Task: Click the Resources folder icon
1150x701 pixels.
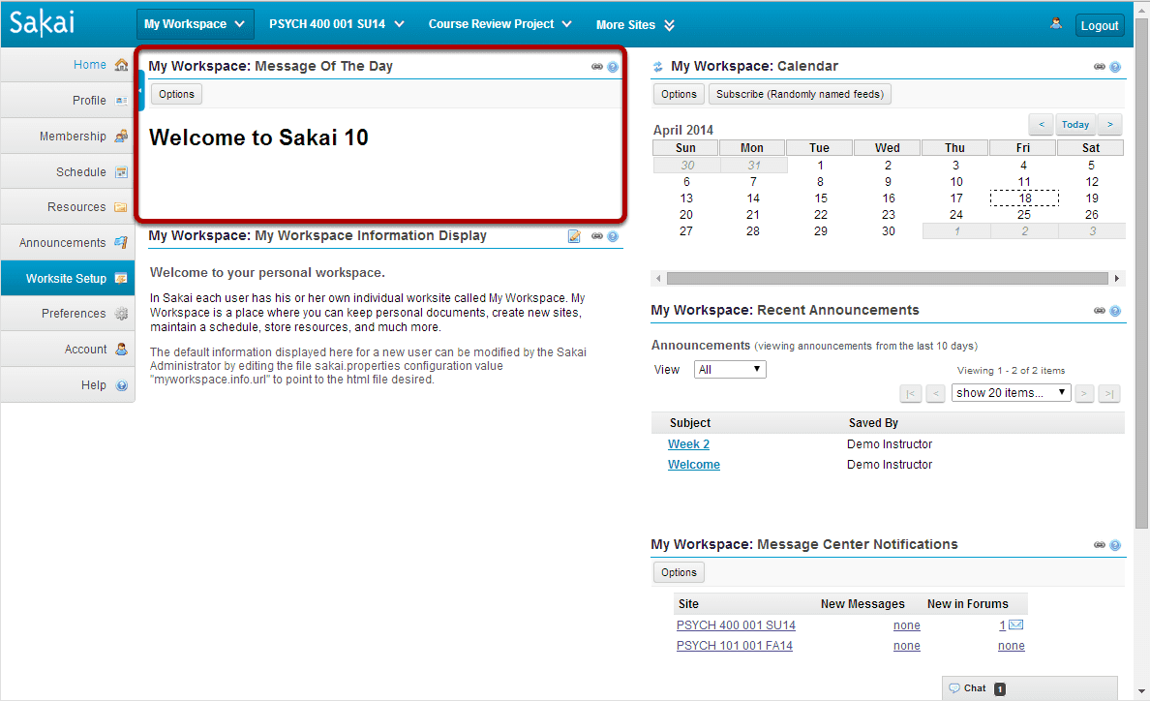Action: tap(121, 207)
